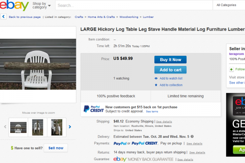Image resolution: width=245 pixels, height=163 pixels.
Task: Show previous thumbnails with the left arrow
Action: click(x=5, y=127)
